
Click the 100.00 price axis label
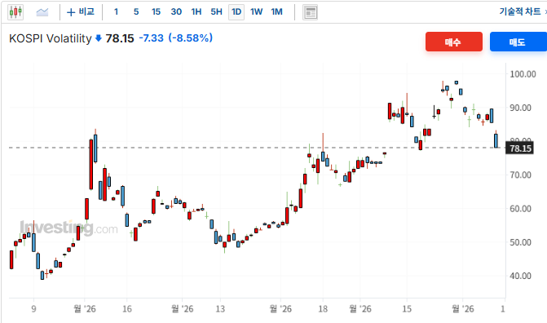[523, 74]
